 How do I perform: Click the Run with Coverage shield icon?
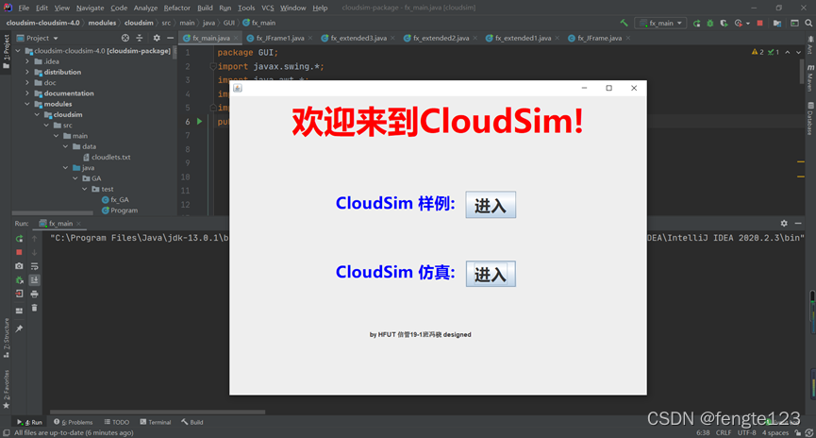(x=724, y=23)
